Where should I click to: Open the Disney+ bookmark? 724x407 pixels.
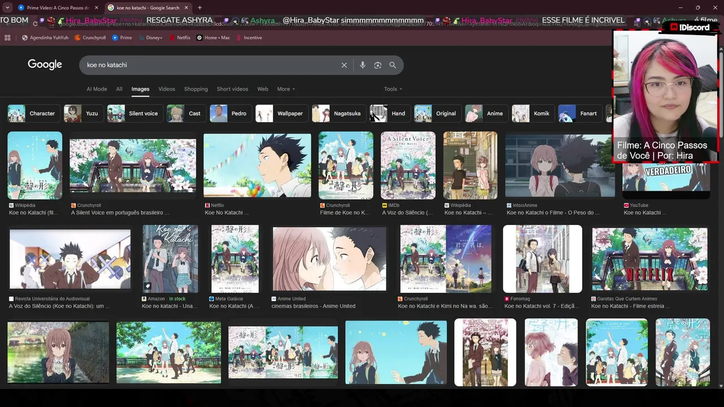tap(150, 38)
